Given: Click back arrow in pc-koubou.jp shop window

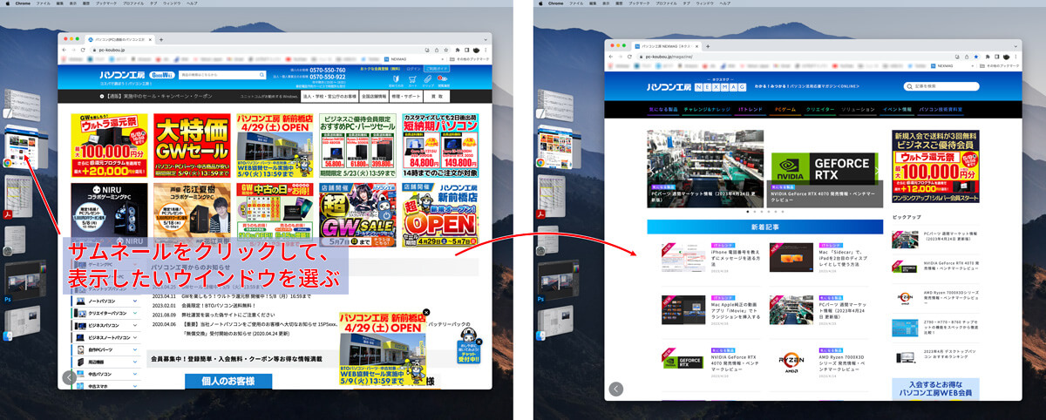Looking at the screenshot, I should [x=65, y=51].
